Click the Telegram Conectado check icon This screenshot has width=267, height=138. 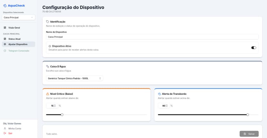(x=5, y=51)
